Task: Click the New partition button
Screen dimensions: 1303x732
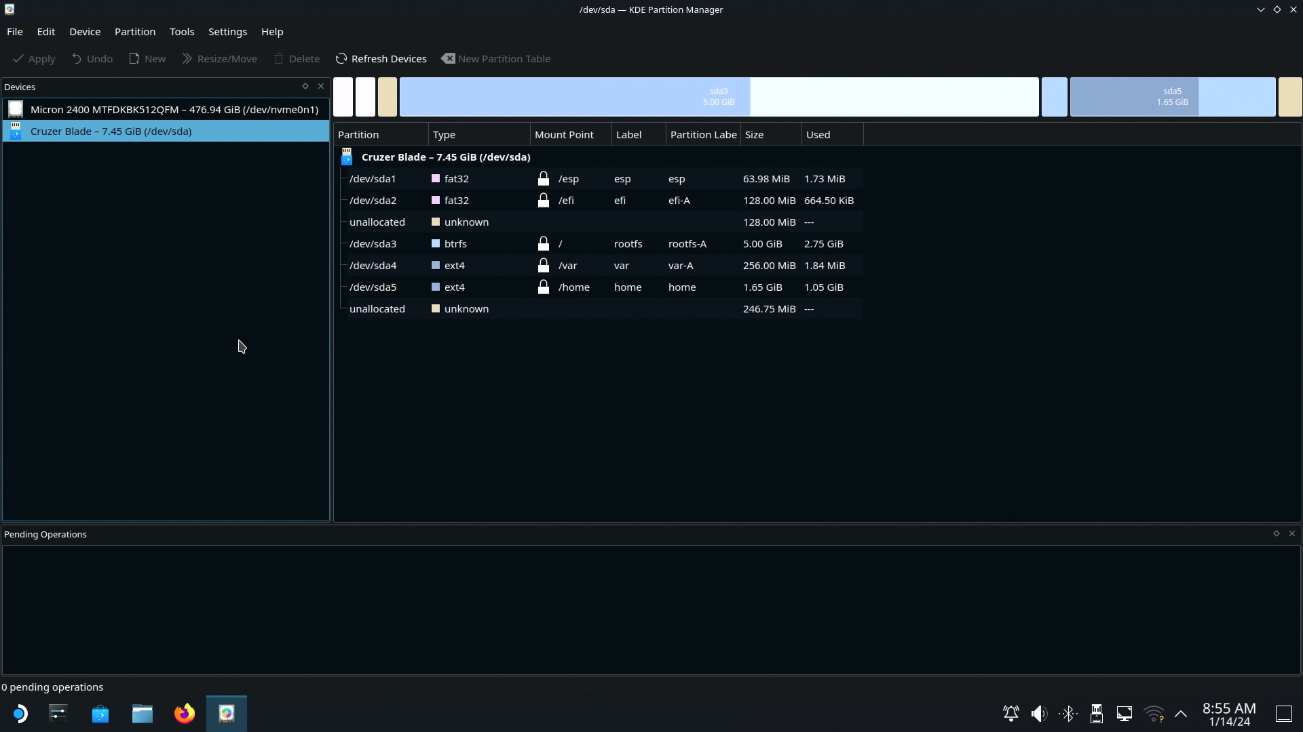Action: [147, 59]
